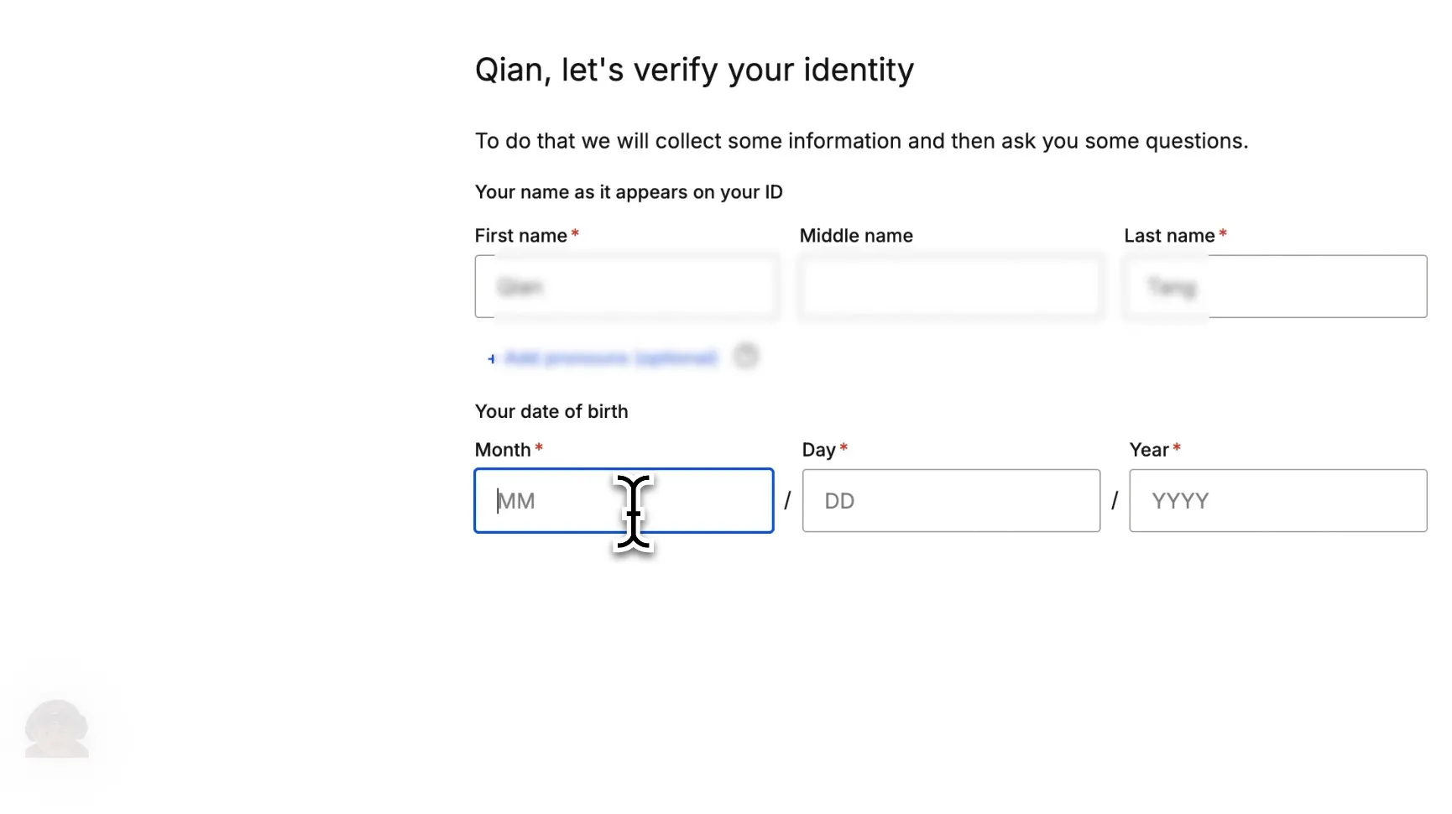Click the Year field label
The image size is (1452, 814).
tap(1149, 450)
